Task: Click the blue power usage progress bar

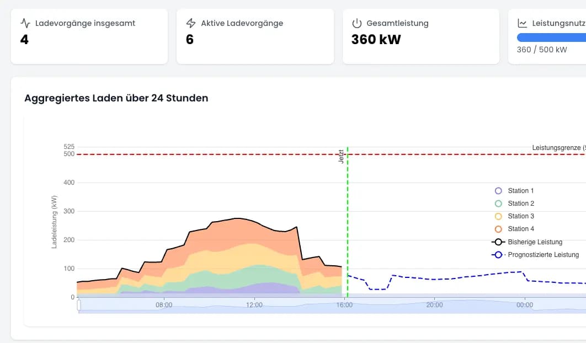Action: [551, 37]
